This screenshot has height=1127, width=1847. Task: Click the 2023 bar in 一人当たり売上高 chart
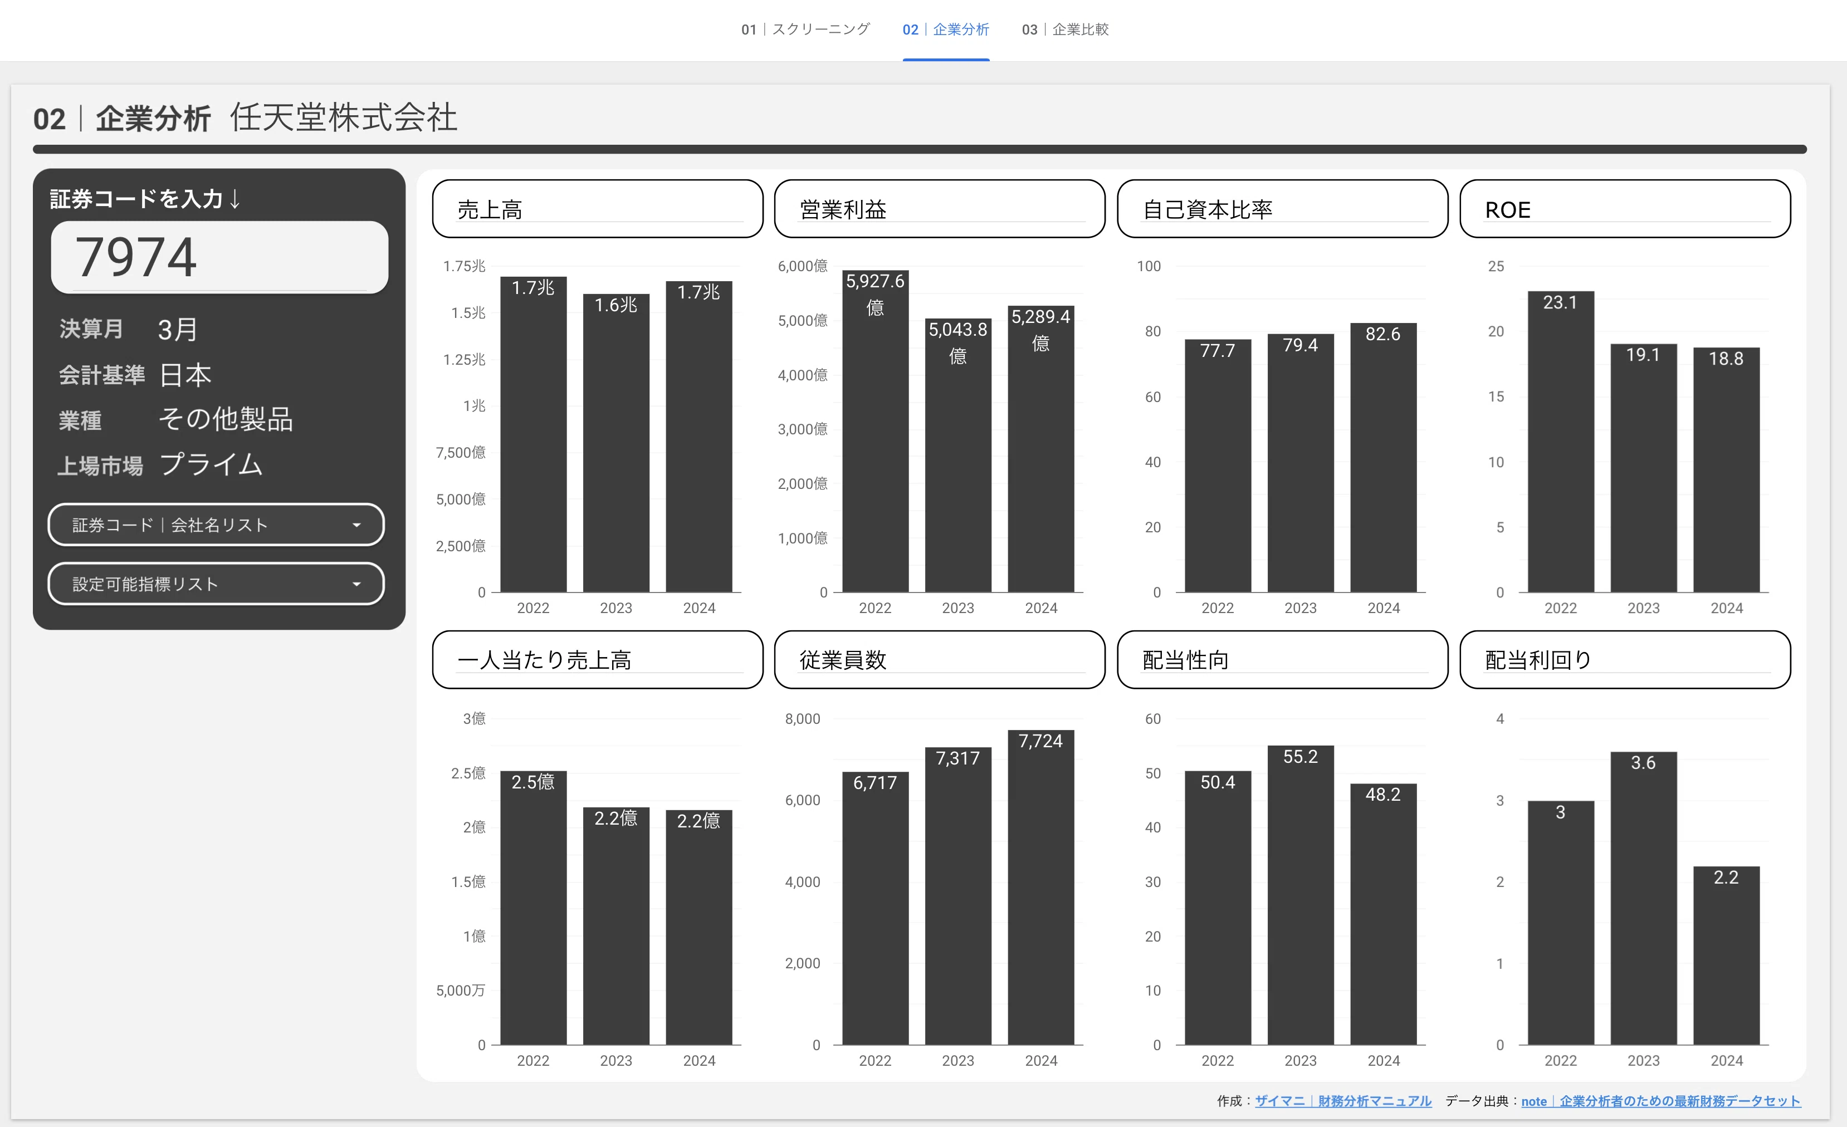tap(616, 926)
